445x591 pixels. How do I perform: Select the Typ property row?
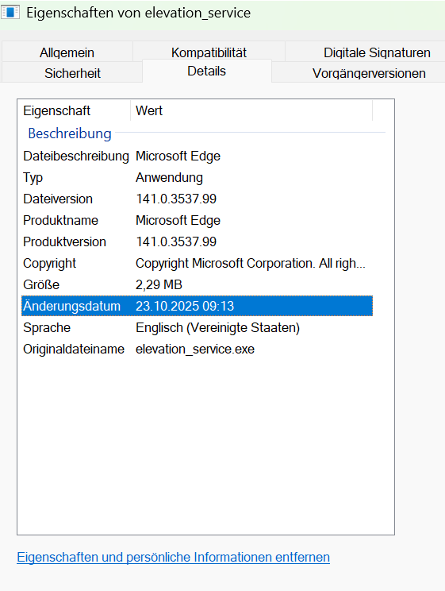pyautogui.click(x=197, y=177)
